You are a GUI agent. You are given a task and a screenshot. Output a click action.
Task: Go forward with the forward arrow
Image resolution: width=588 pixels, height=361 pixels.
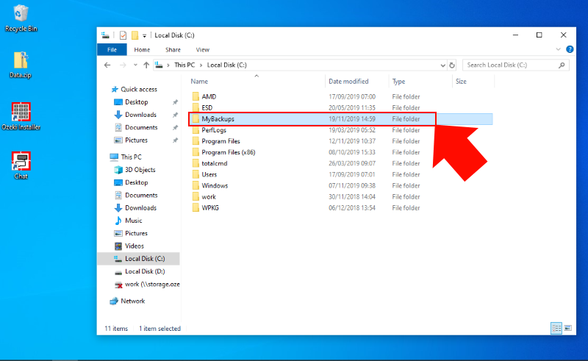click(123, 65)
